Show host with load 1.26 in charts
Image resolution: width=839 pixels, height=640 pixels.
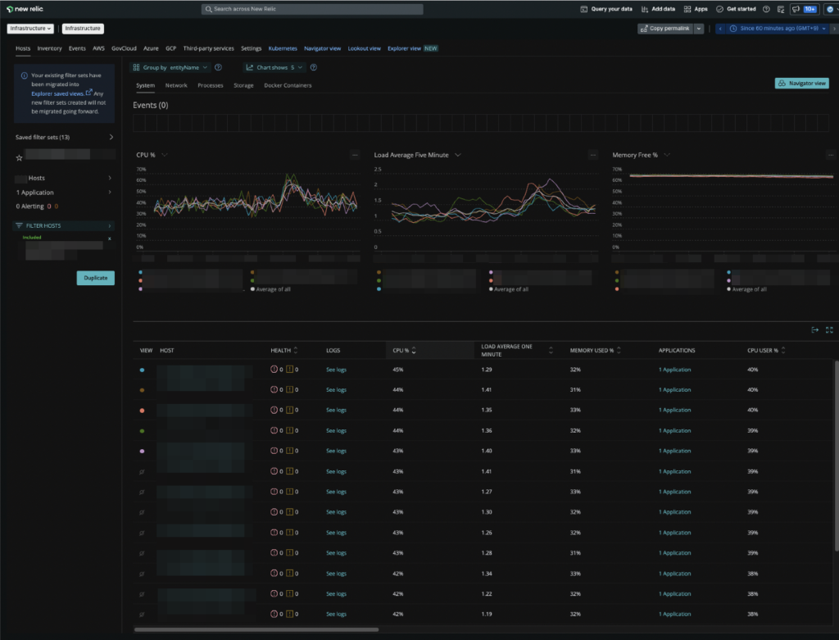142,533
